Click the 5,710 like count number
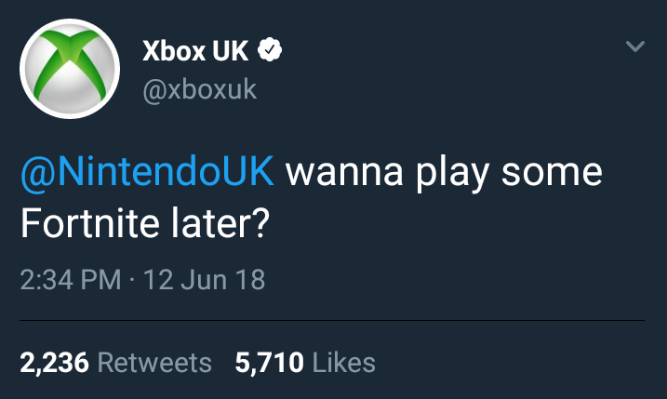Screen dimensions: 667x399 click(269, 362)
